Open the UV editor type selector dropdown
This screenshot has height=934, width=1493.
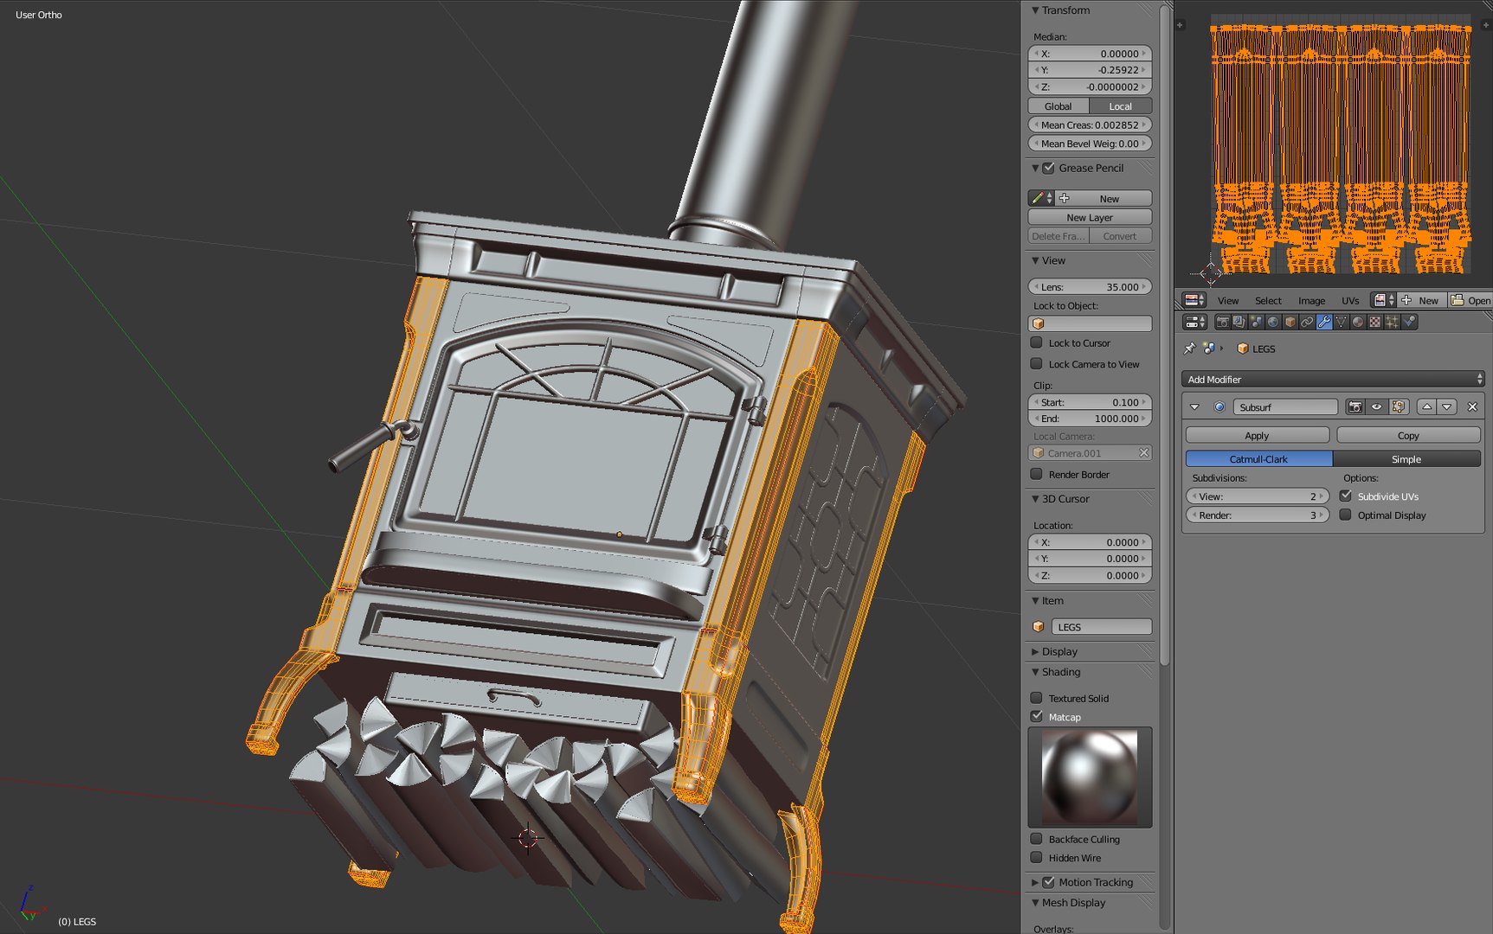click(x=1194, y=300)
